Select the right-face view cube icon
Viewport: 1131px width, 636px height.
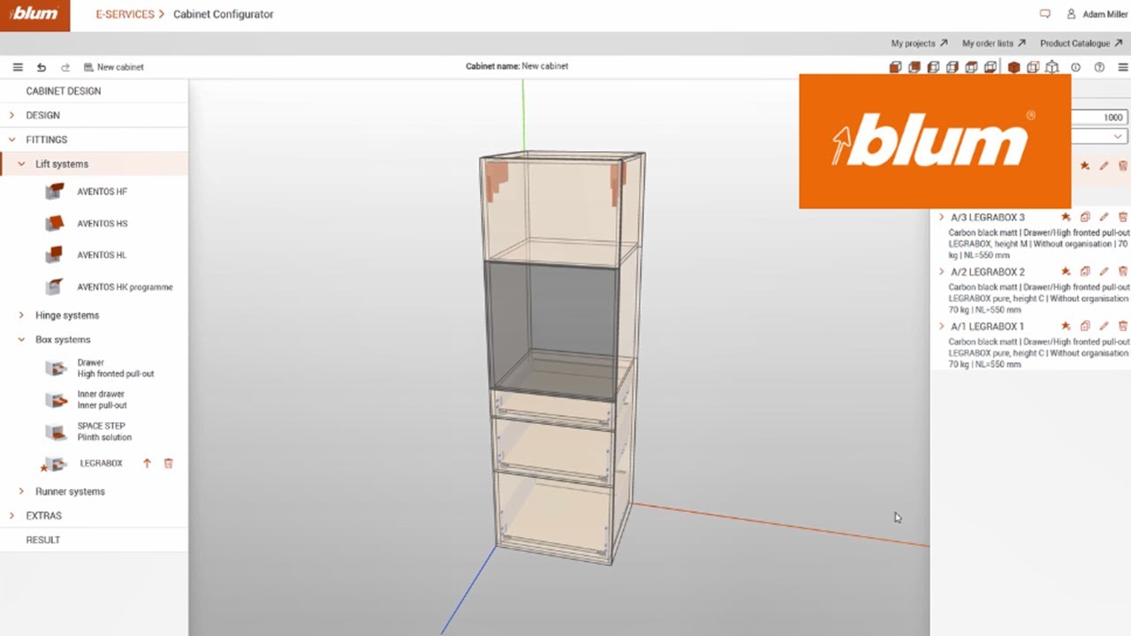tap(953, 67)
